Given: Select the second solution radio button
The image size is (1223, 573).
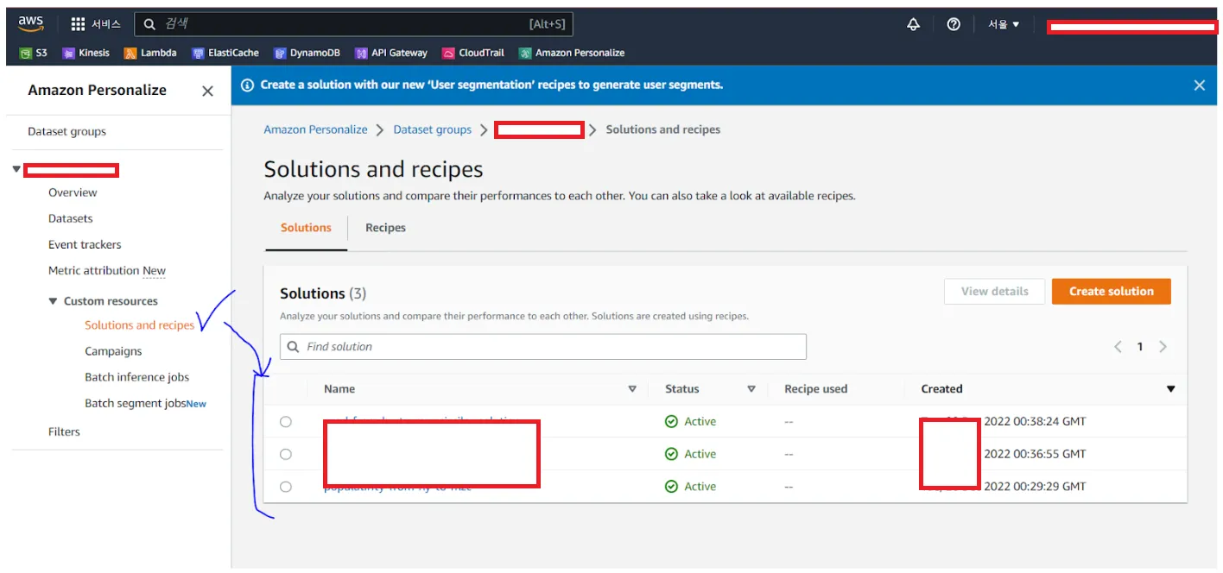Looking at the screenshot, I should tap(286, 454).
